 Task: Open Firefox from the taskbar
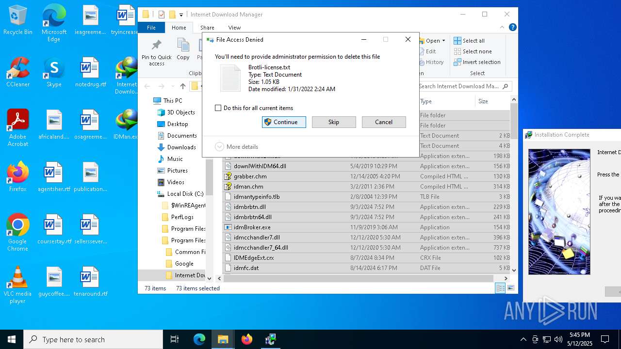click(247, 339)
